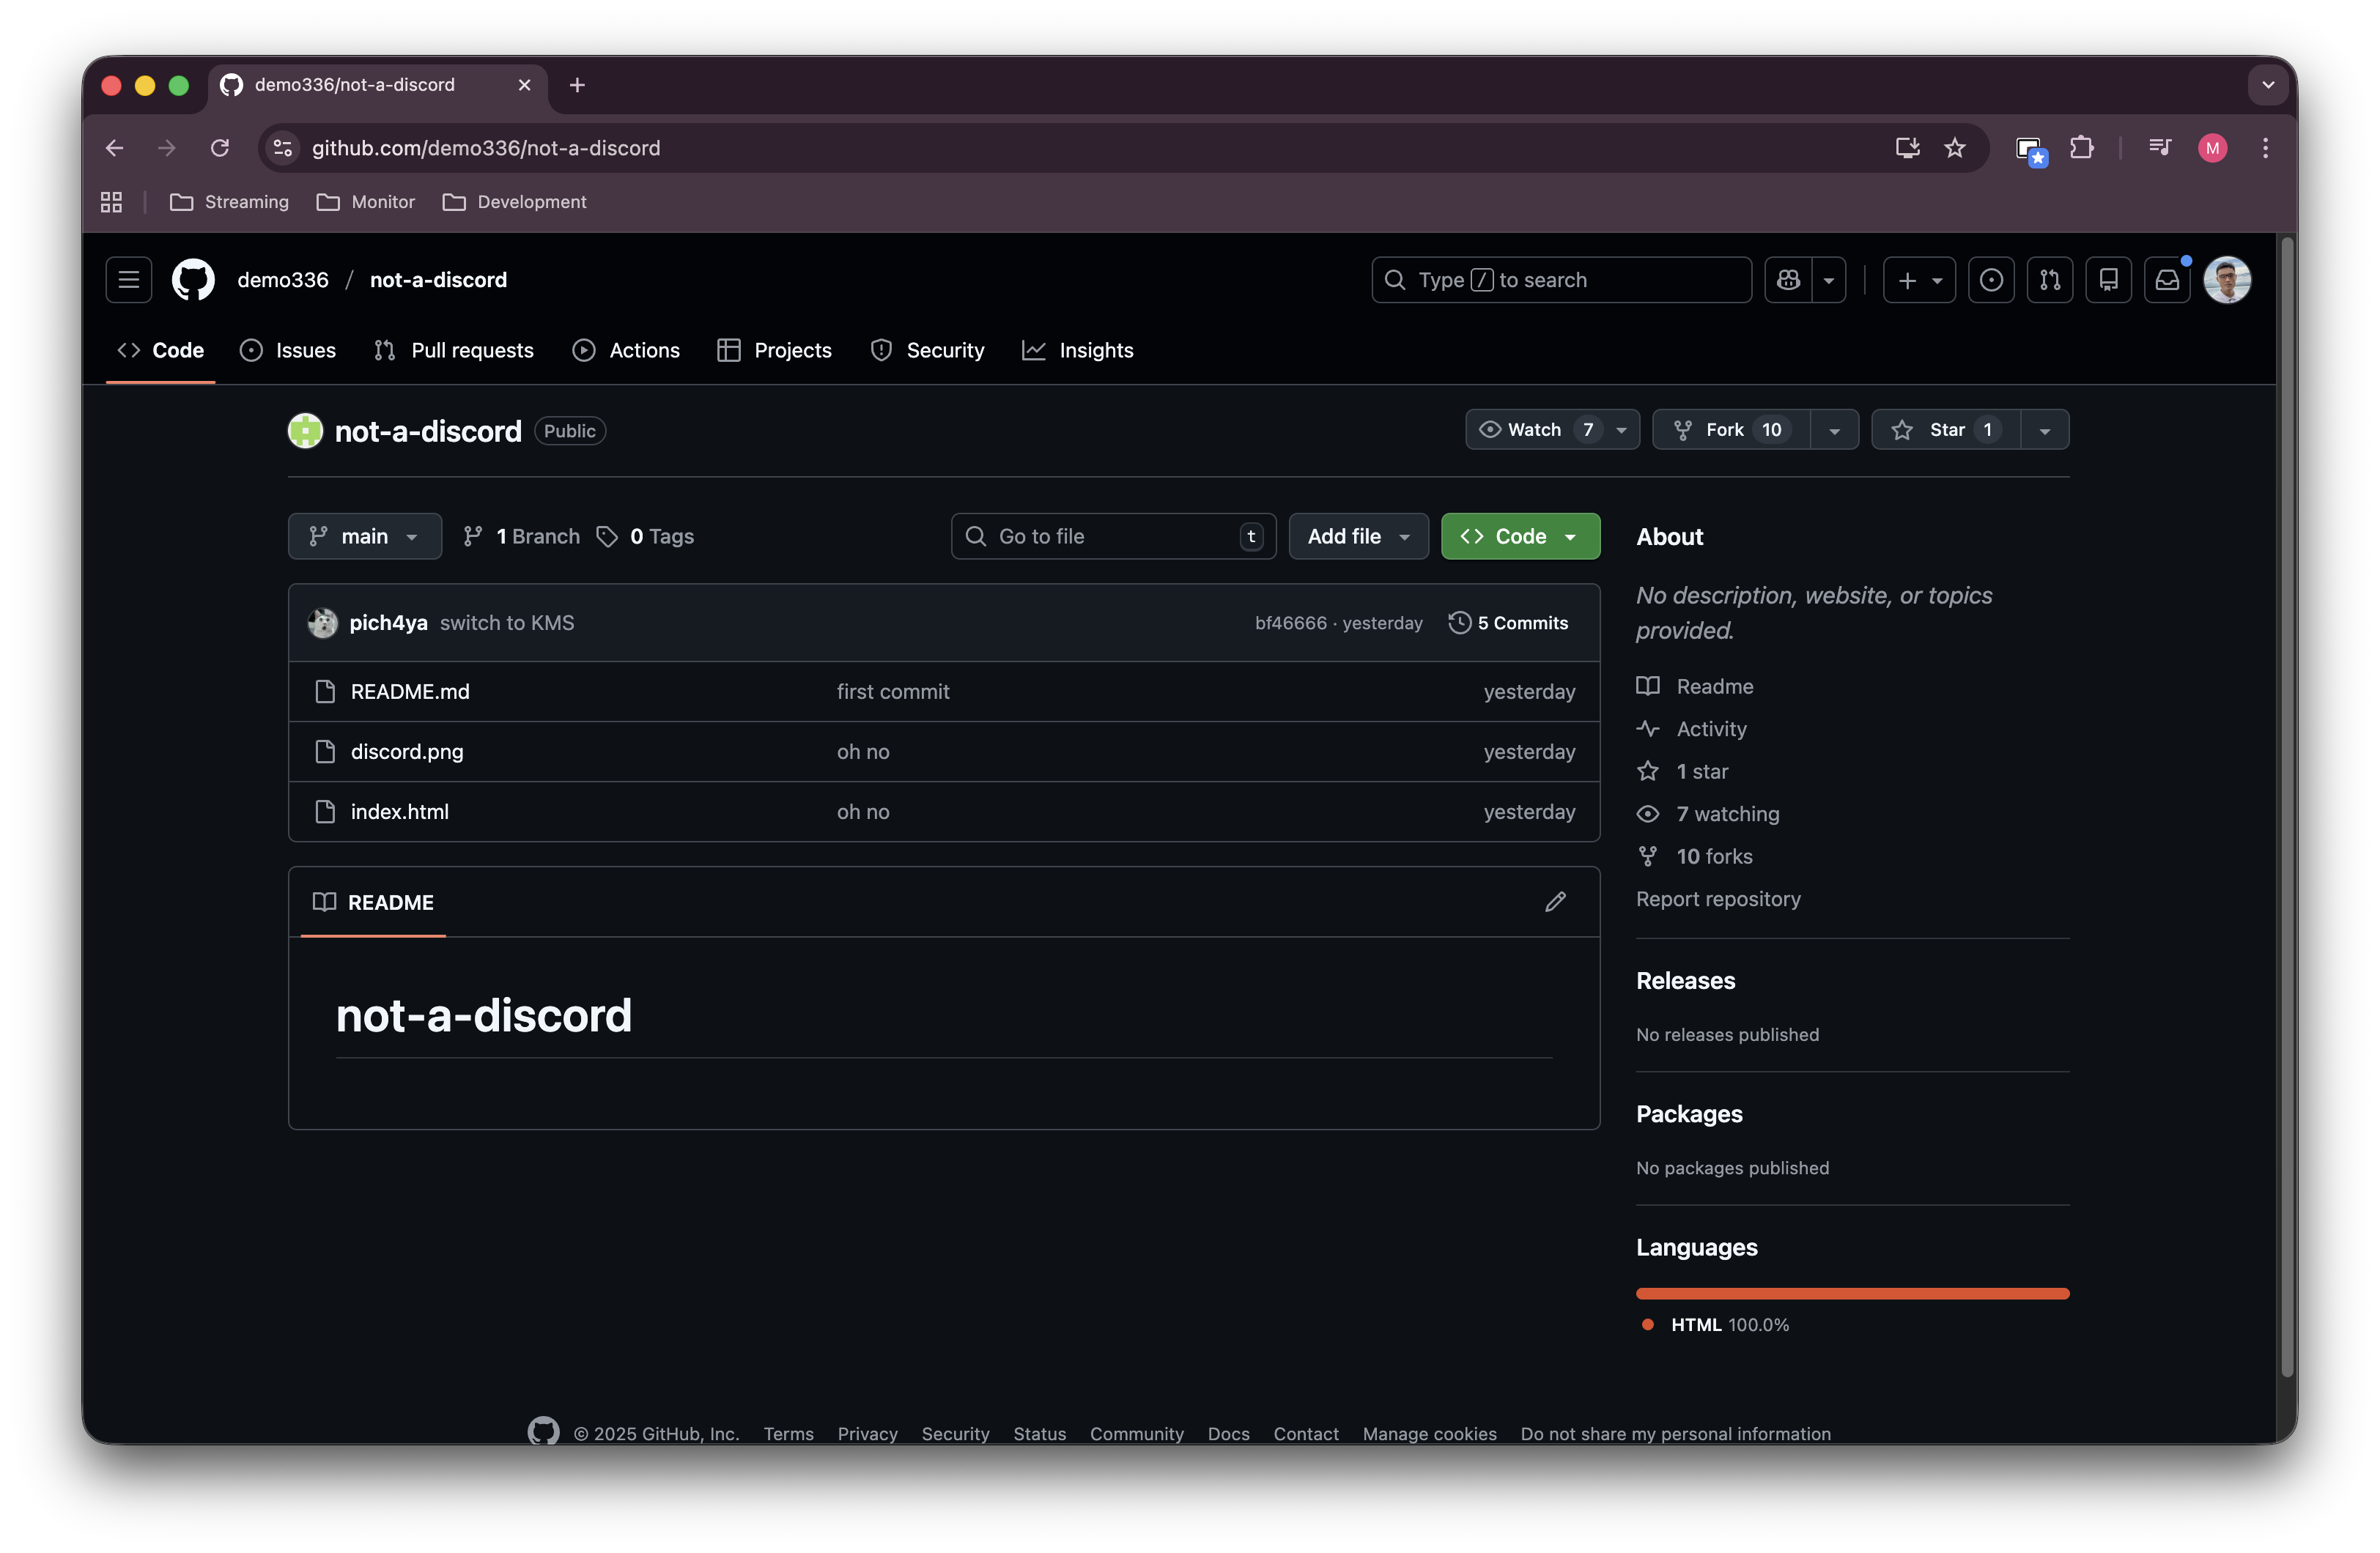The image size is (2380, 1553).
Task: Open the index.html file
Action: click(399, 812)
